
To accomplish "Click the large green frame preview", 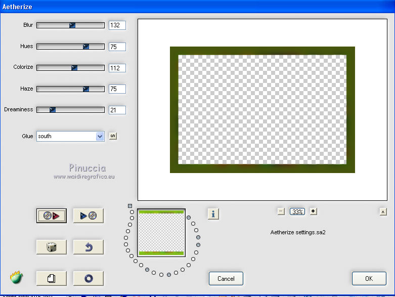I will click(262, 110).
